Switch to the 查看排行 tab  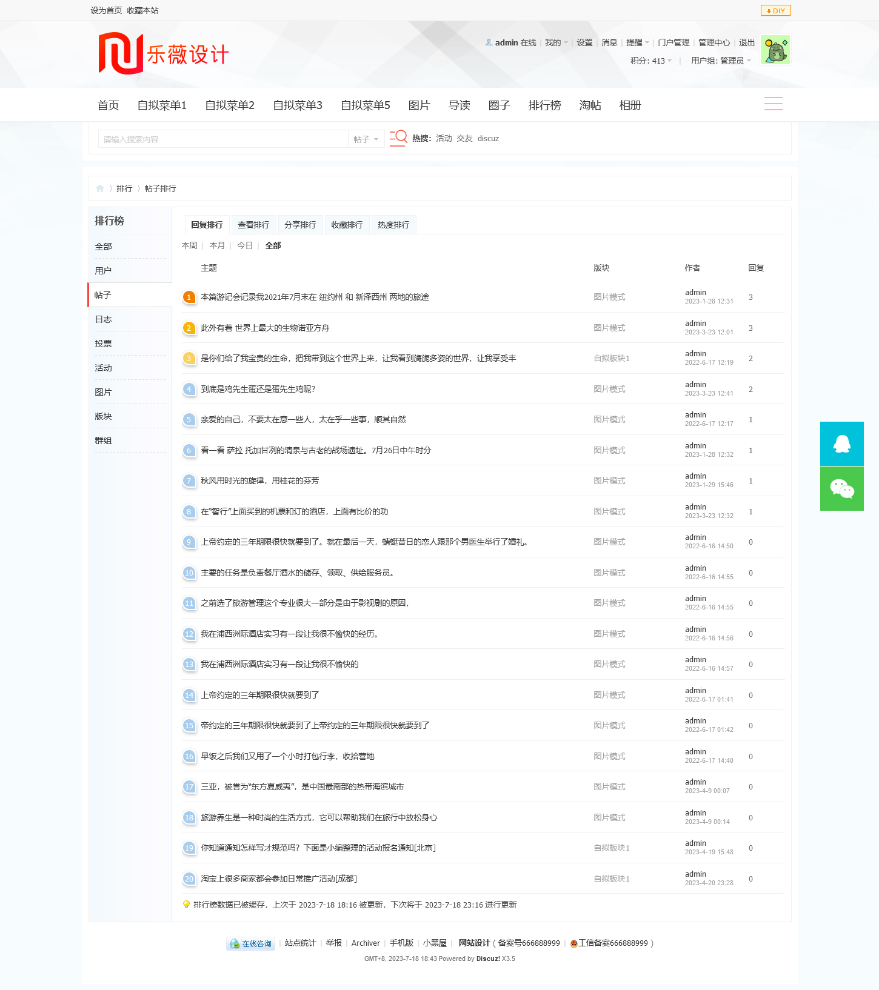[x=253, y=225]
